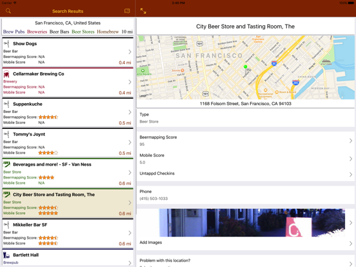Viewport: 356px width, 267px height.
Task: Click the battery indicator in status bar
Action: point(350,3)
